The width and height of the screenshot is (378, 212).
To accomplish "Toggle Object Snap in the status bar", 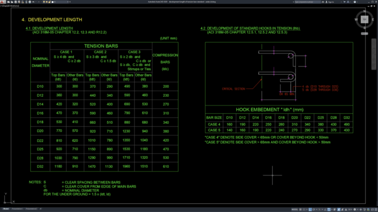I will click(329, 210).
